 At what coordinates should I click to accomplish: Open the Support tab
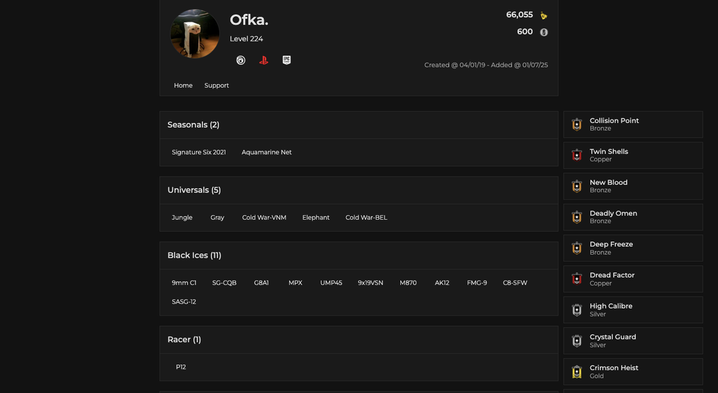click(x=217, y=86)
